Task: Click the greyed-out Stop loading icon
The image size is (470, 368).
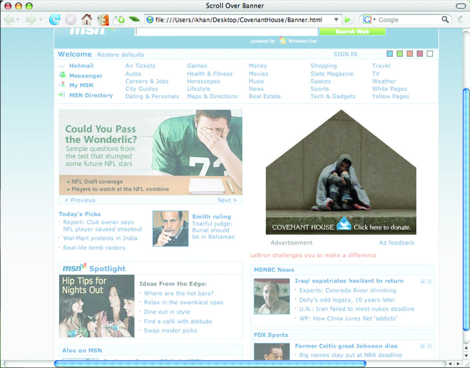Action: pyautogui.click(x=70, y=20)
